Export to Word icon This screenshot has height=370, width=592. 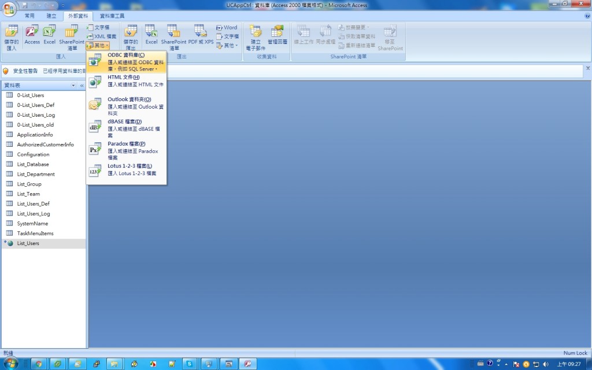point(227,28)
